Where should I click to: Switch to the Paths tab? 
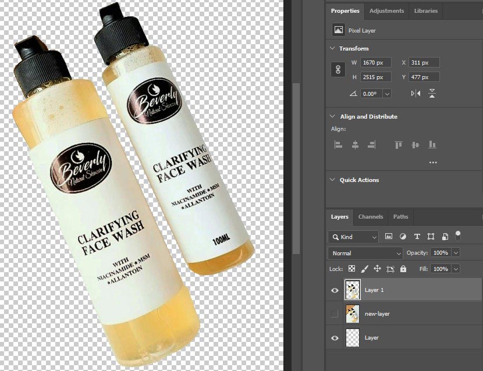click(400, 217)
